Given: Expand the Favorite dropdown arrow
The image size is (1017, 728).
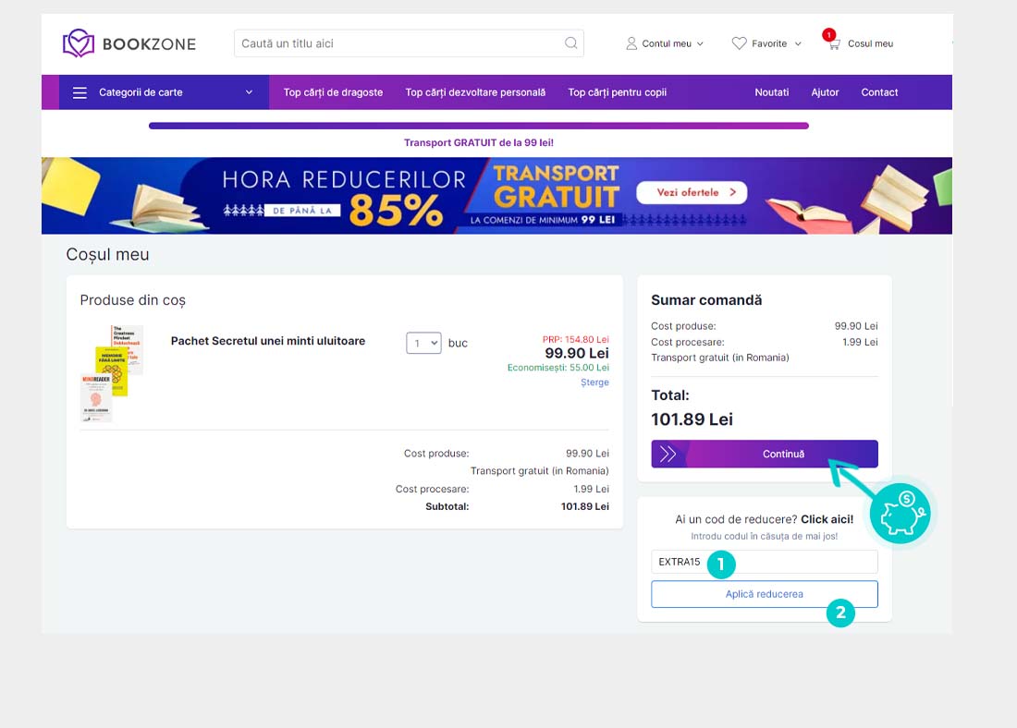Looking at the screenshot, I should point(798,43).
